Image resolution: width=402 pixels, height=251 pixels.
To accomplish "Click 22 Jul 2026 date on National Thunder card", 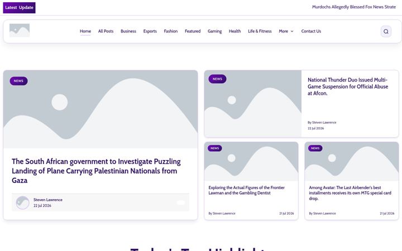I will tap(315, 128).
